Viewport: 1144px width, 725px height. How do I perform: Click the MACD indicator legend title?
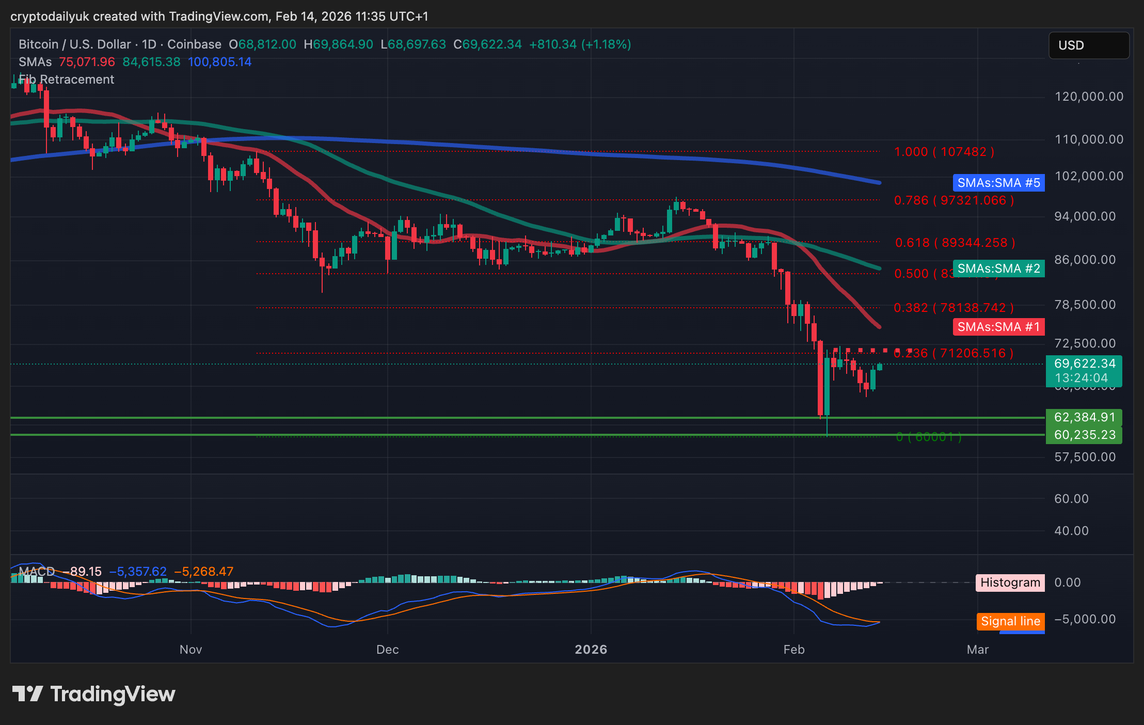coord(37,572)
